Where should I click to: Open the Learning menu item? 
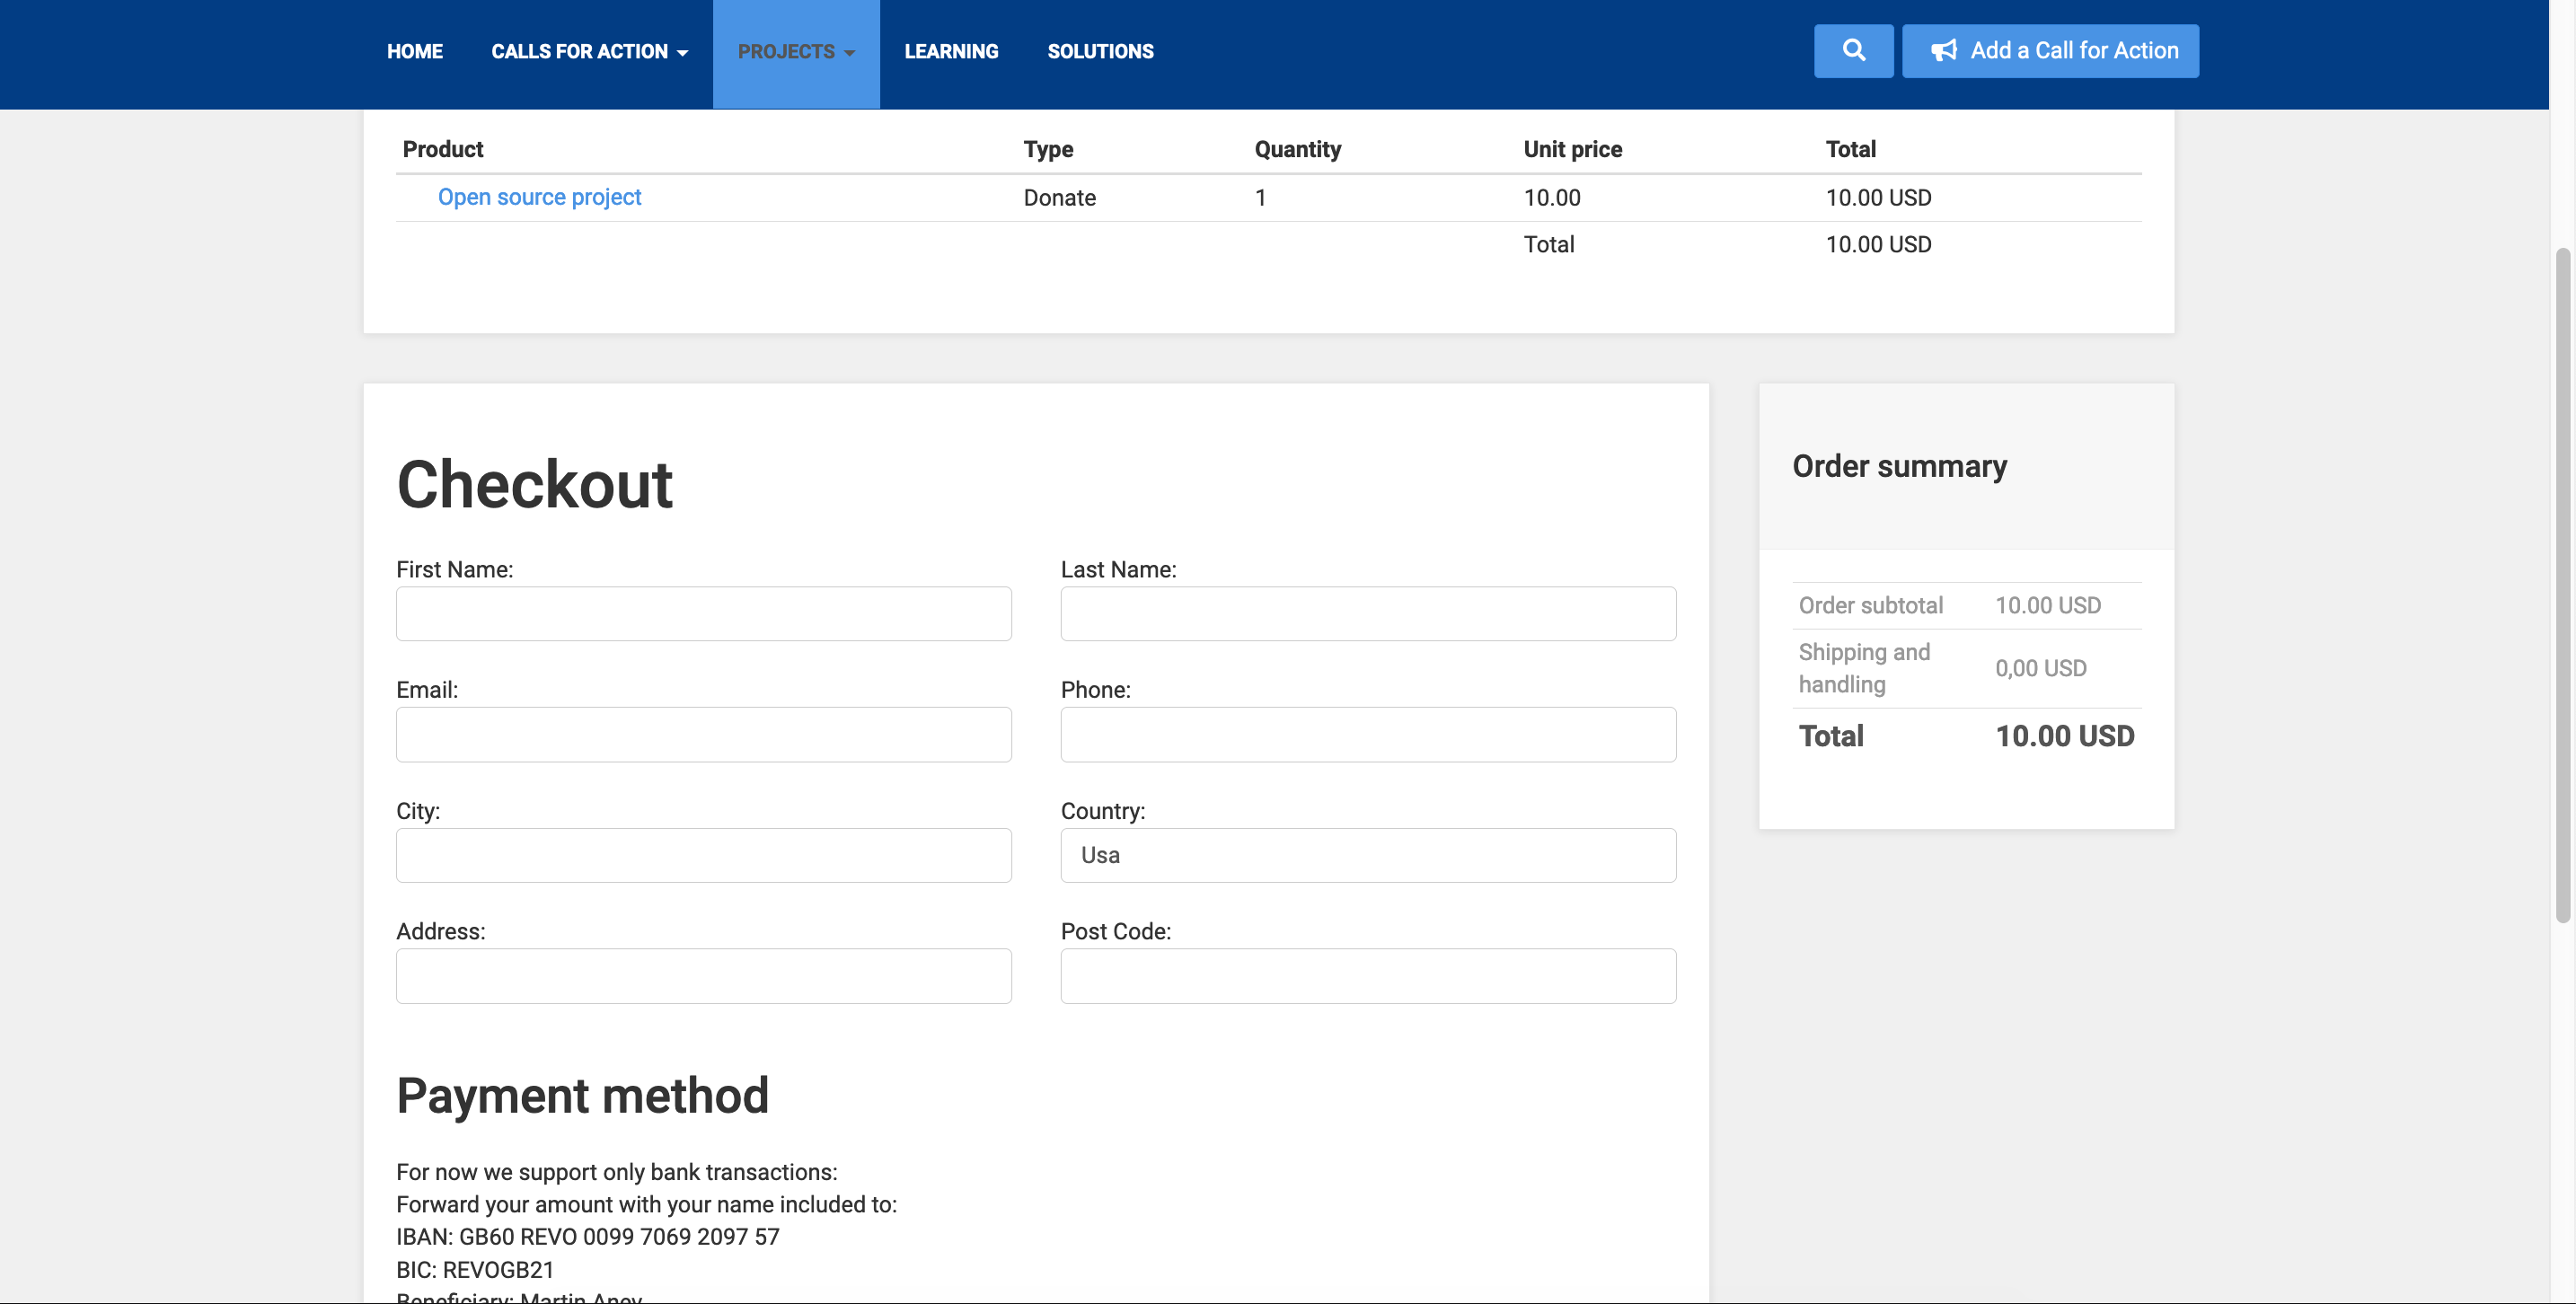tap(950, 51)
